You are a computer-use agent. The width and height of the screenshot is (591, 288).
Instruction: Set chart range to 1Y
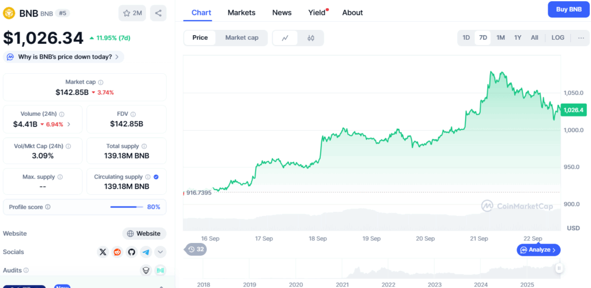click(518, 37)
